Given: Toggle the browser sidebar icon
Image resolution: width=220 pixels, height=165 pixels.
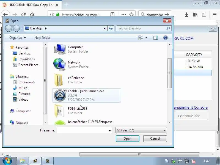Looking at the screenshot, I should point(204,15).
